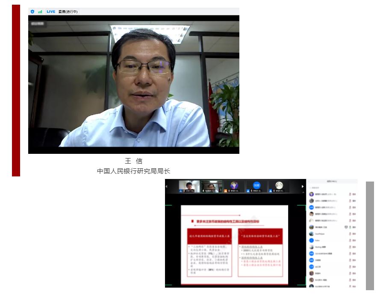380x297 pixels.
Task: Click the LIVE streaming badge
Action: [x=51, y=12]
